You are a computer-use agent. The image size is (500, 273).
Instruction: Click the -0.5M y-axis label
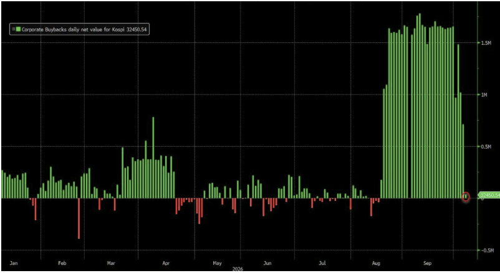[487, 251]
